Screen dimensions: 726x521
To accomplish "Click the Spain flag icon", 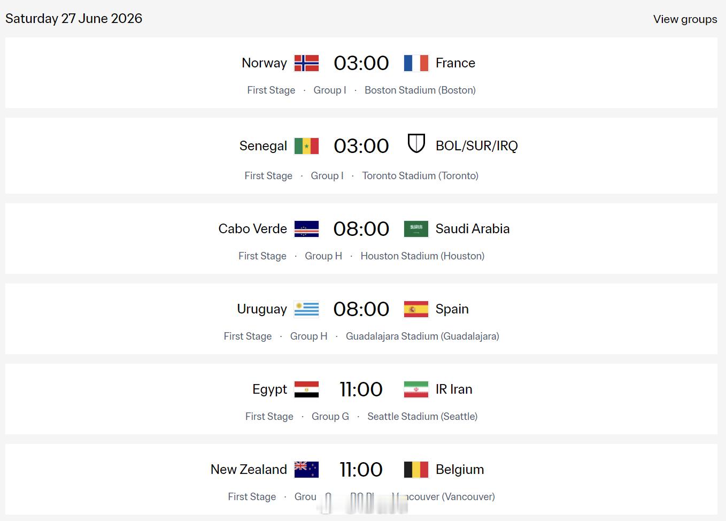I will 416,309.
